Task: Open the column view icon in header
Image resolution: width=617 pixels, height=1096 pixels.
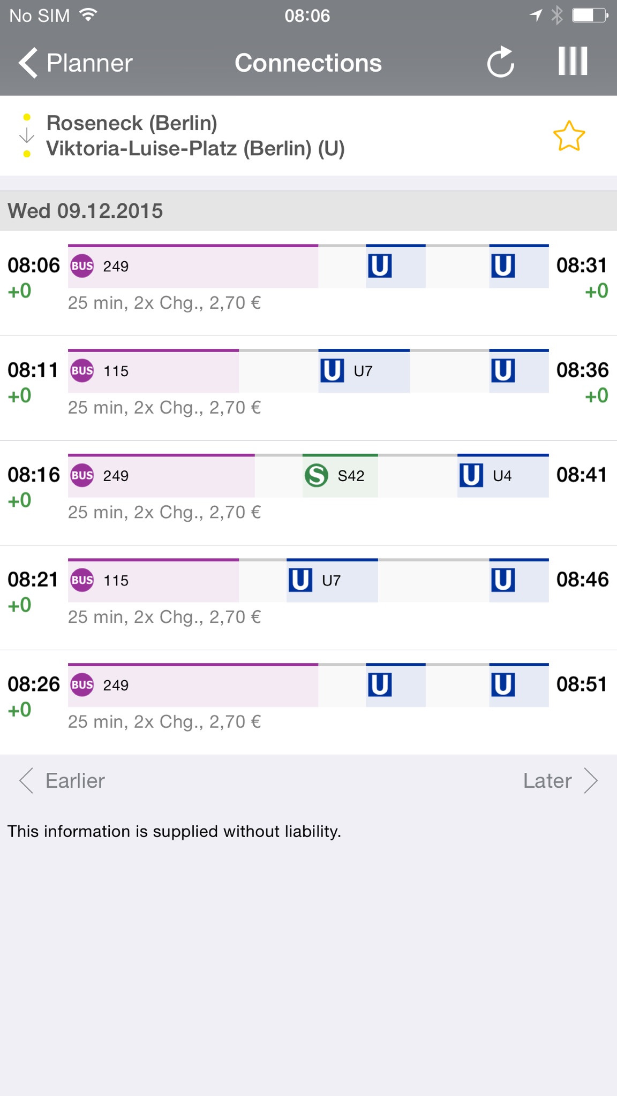Action: (573, 62)
